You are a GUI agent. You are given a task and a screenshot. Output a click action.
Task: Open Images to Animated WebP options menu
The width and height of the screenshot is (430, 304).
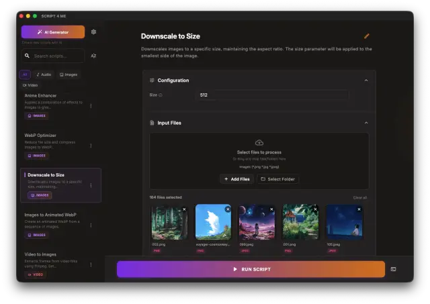pos(91,225)
